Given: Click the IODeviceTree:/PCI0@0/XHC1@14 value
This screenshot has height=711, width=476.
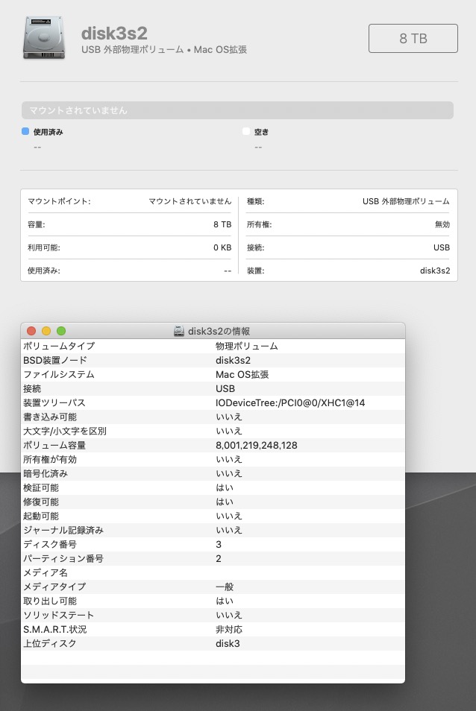Looking at the screenshot, I should tap(290, 402).
